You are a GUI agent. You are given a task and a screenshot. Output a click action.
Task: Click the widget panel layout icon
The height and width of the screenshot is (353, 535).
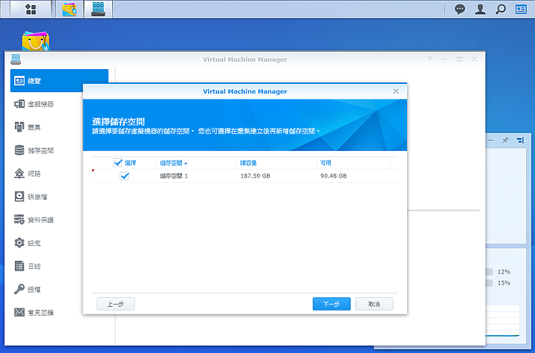coord(520,140)
